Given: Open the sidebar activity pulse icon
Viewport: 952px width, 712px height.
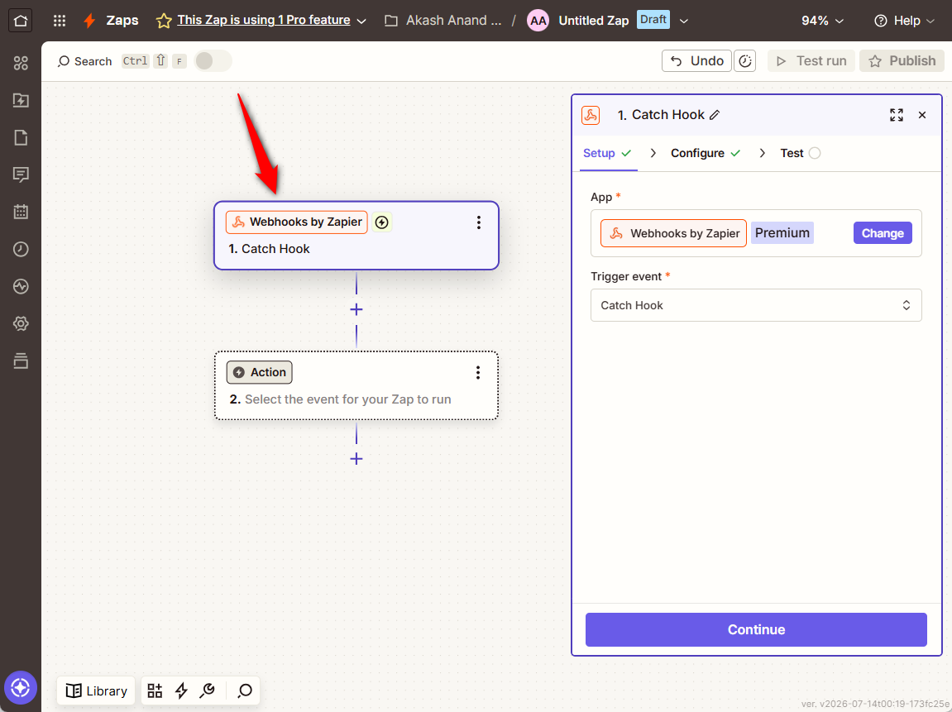Looking at the screenshot, I should (21, 286).
